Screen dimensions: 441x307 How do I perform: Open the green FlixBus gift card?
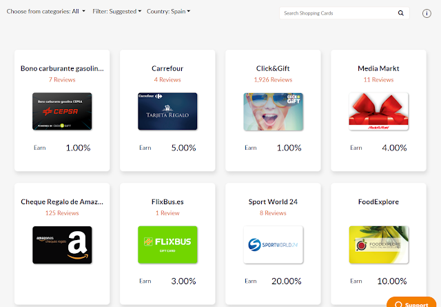coord(167,245)
